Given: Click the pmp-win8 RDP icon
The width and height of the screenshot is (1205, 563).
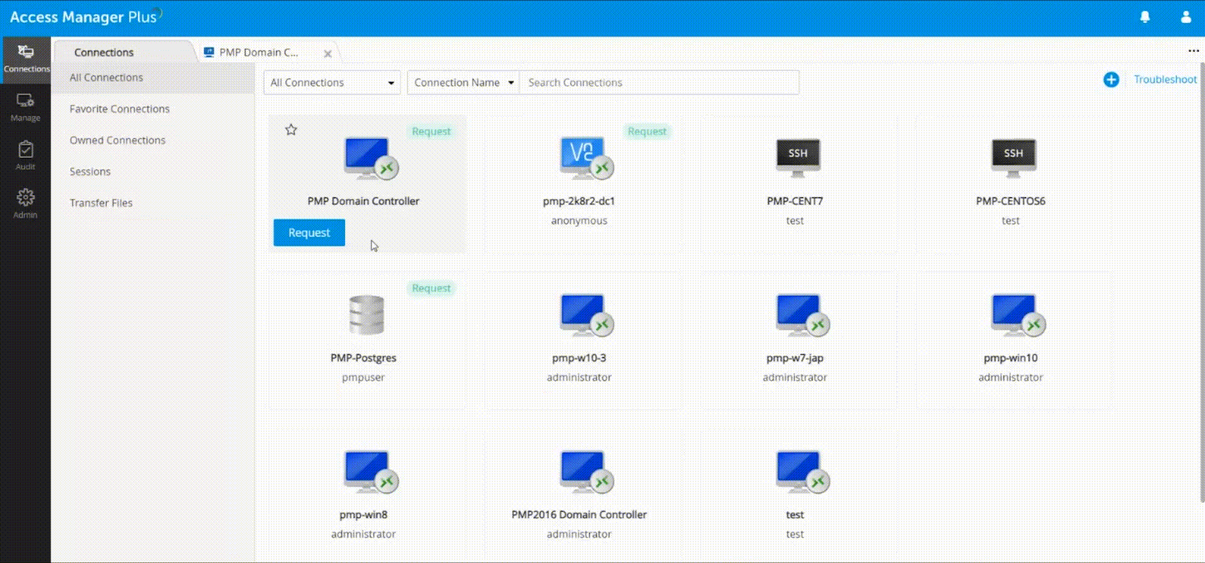Looking at the screenshot, I should pyautogui.click(x=371, y=472).
